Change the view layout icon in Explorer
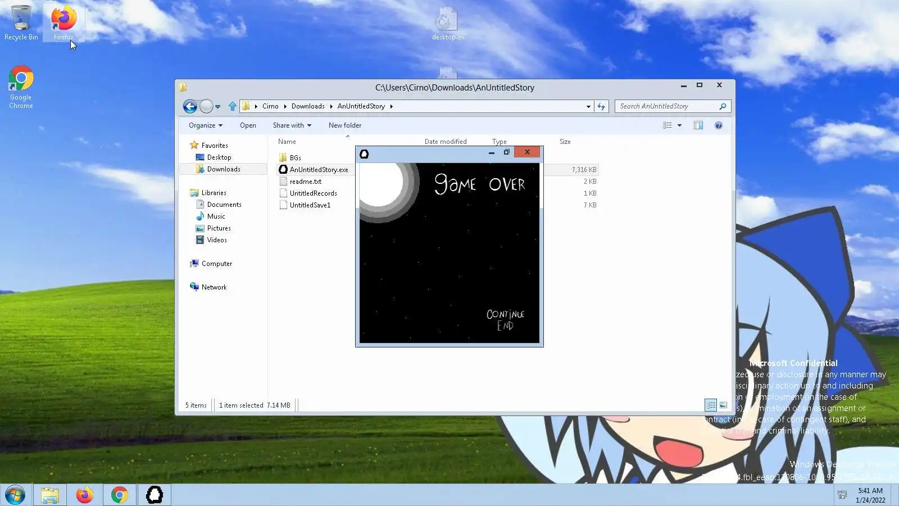 tap(667, 125)
